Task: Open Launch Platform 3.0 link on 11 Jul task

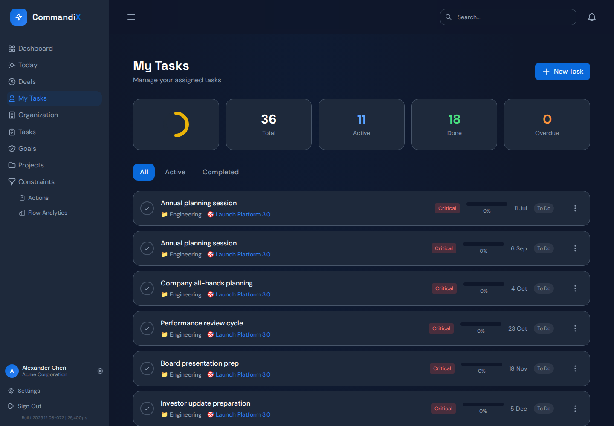Action: point(239,214)
